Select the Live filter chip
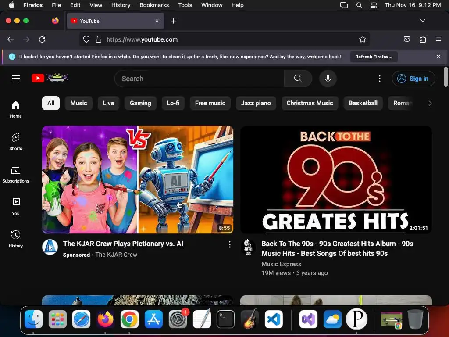The image size is (449, 337). (108, 103)
